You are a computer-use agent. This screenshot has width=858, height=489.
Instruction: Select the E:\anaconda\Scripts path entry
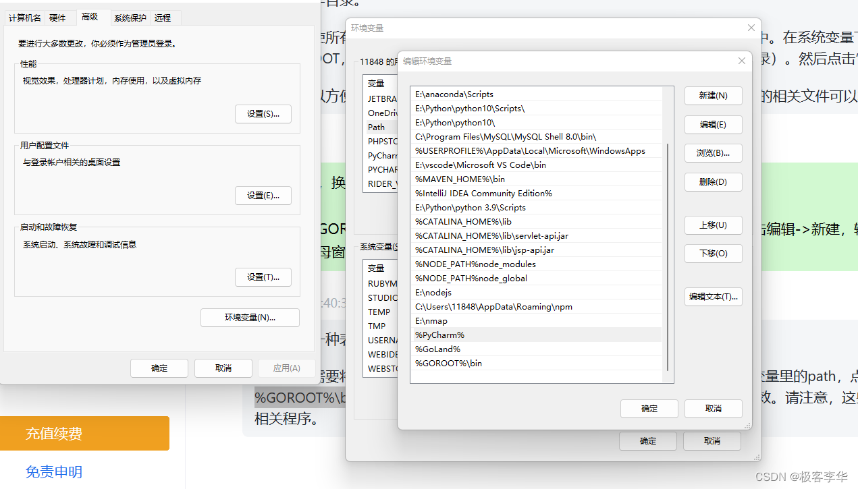coord(536,94)
